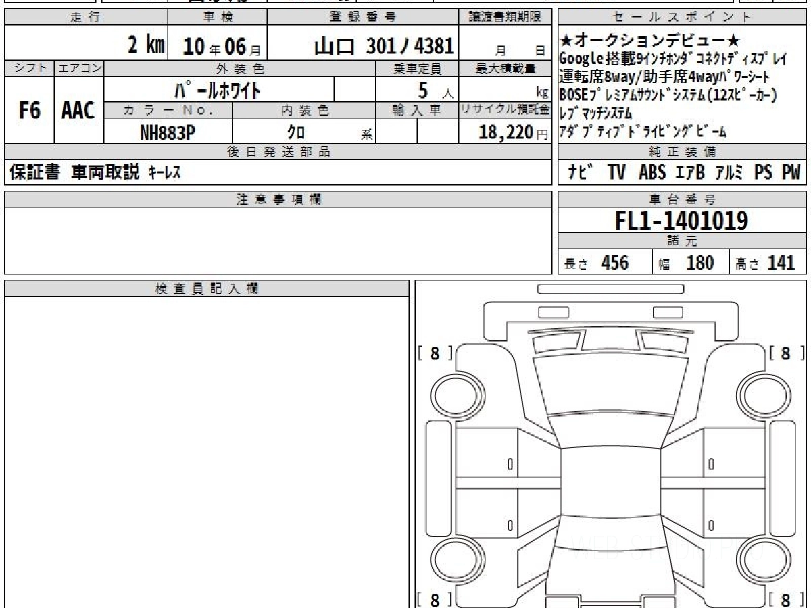
Task: Select chassis number FL1-1401019
Action: click(681, 221)
